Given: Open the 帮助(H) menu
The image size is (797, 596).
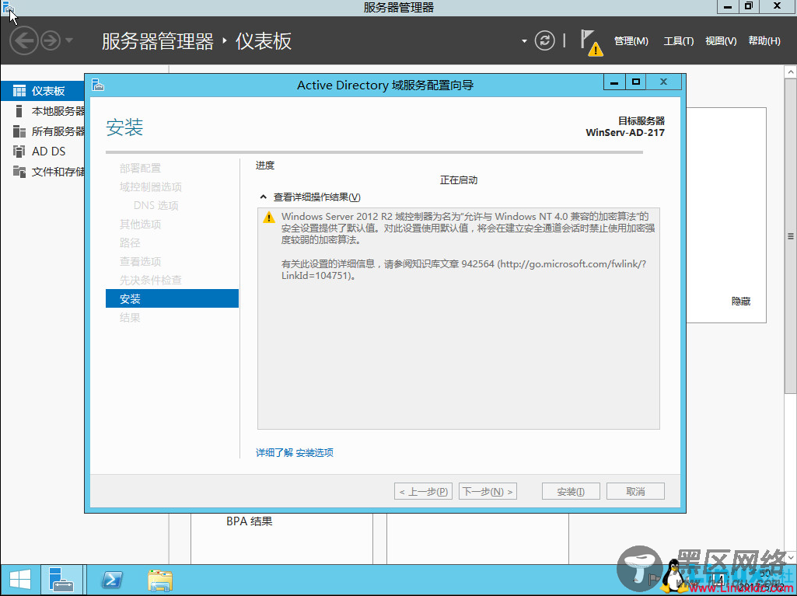Looking at the screenshot, I should coord(764,41).
